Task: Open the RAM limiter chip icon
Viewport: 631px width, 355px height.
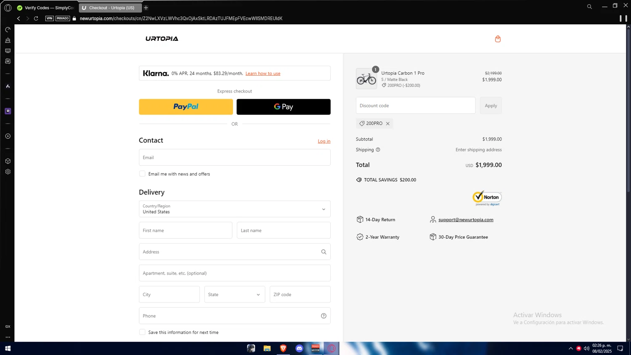Action: (8, 61)
